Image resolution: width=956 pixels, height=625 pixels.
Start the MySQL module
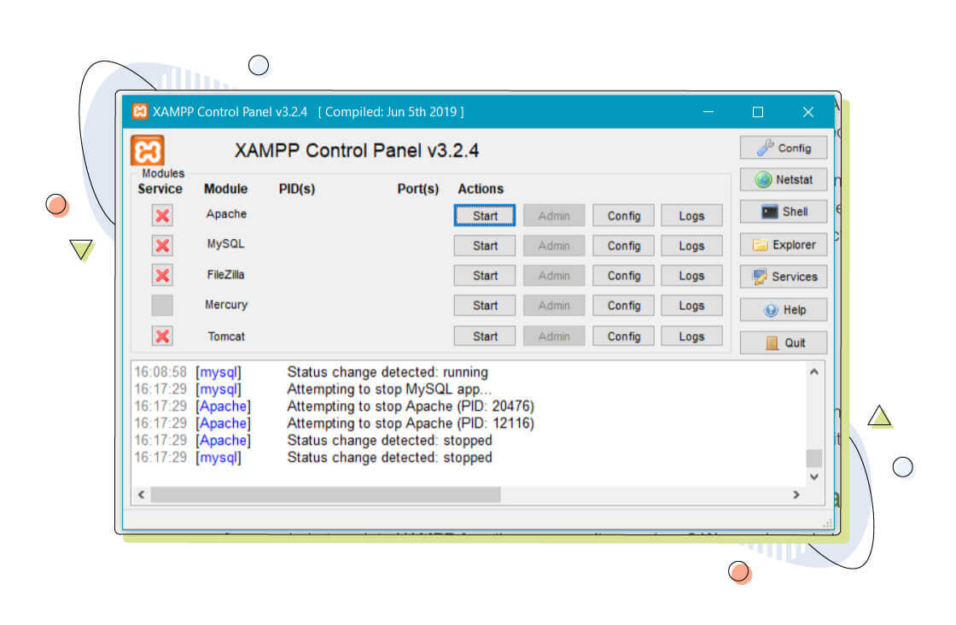click(485, 246)
